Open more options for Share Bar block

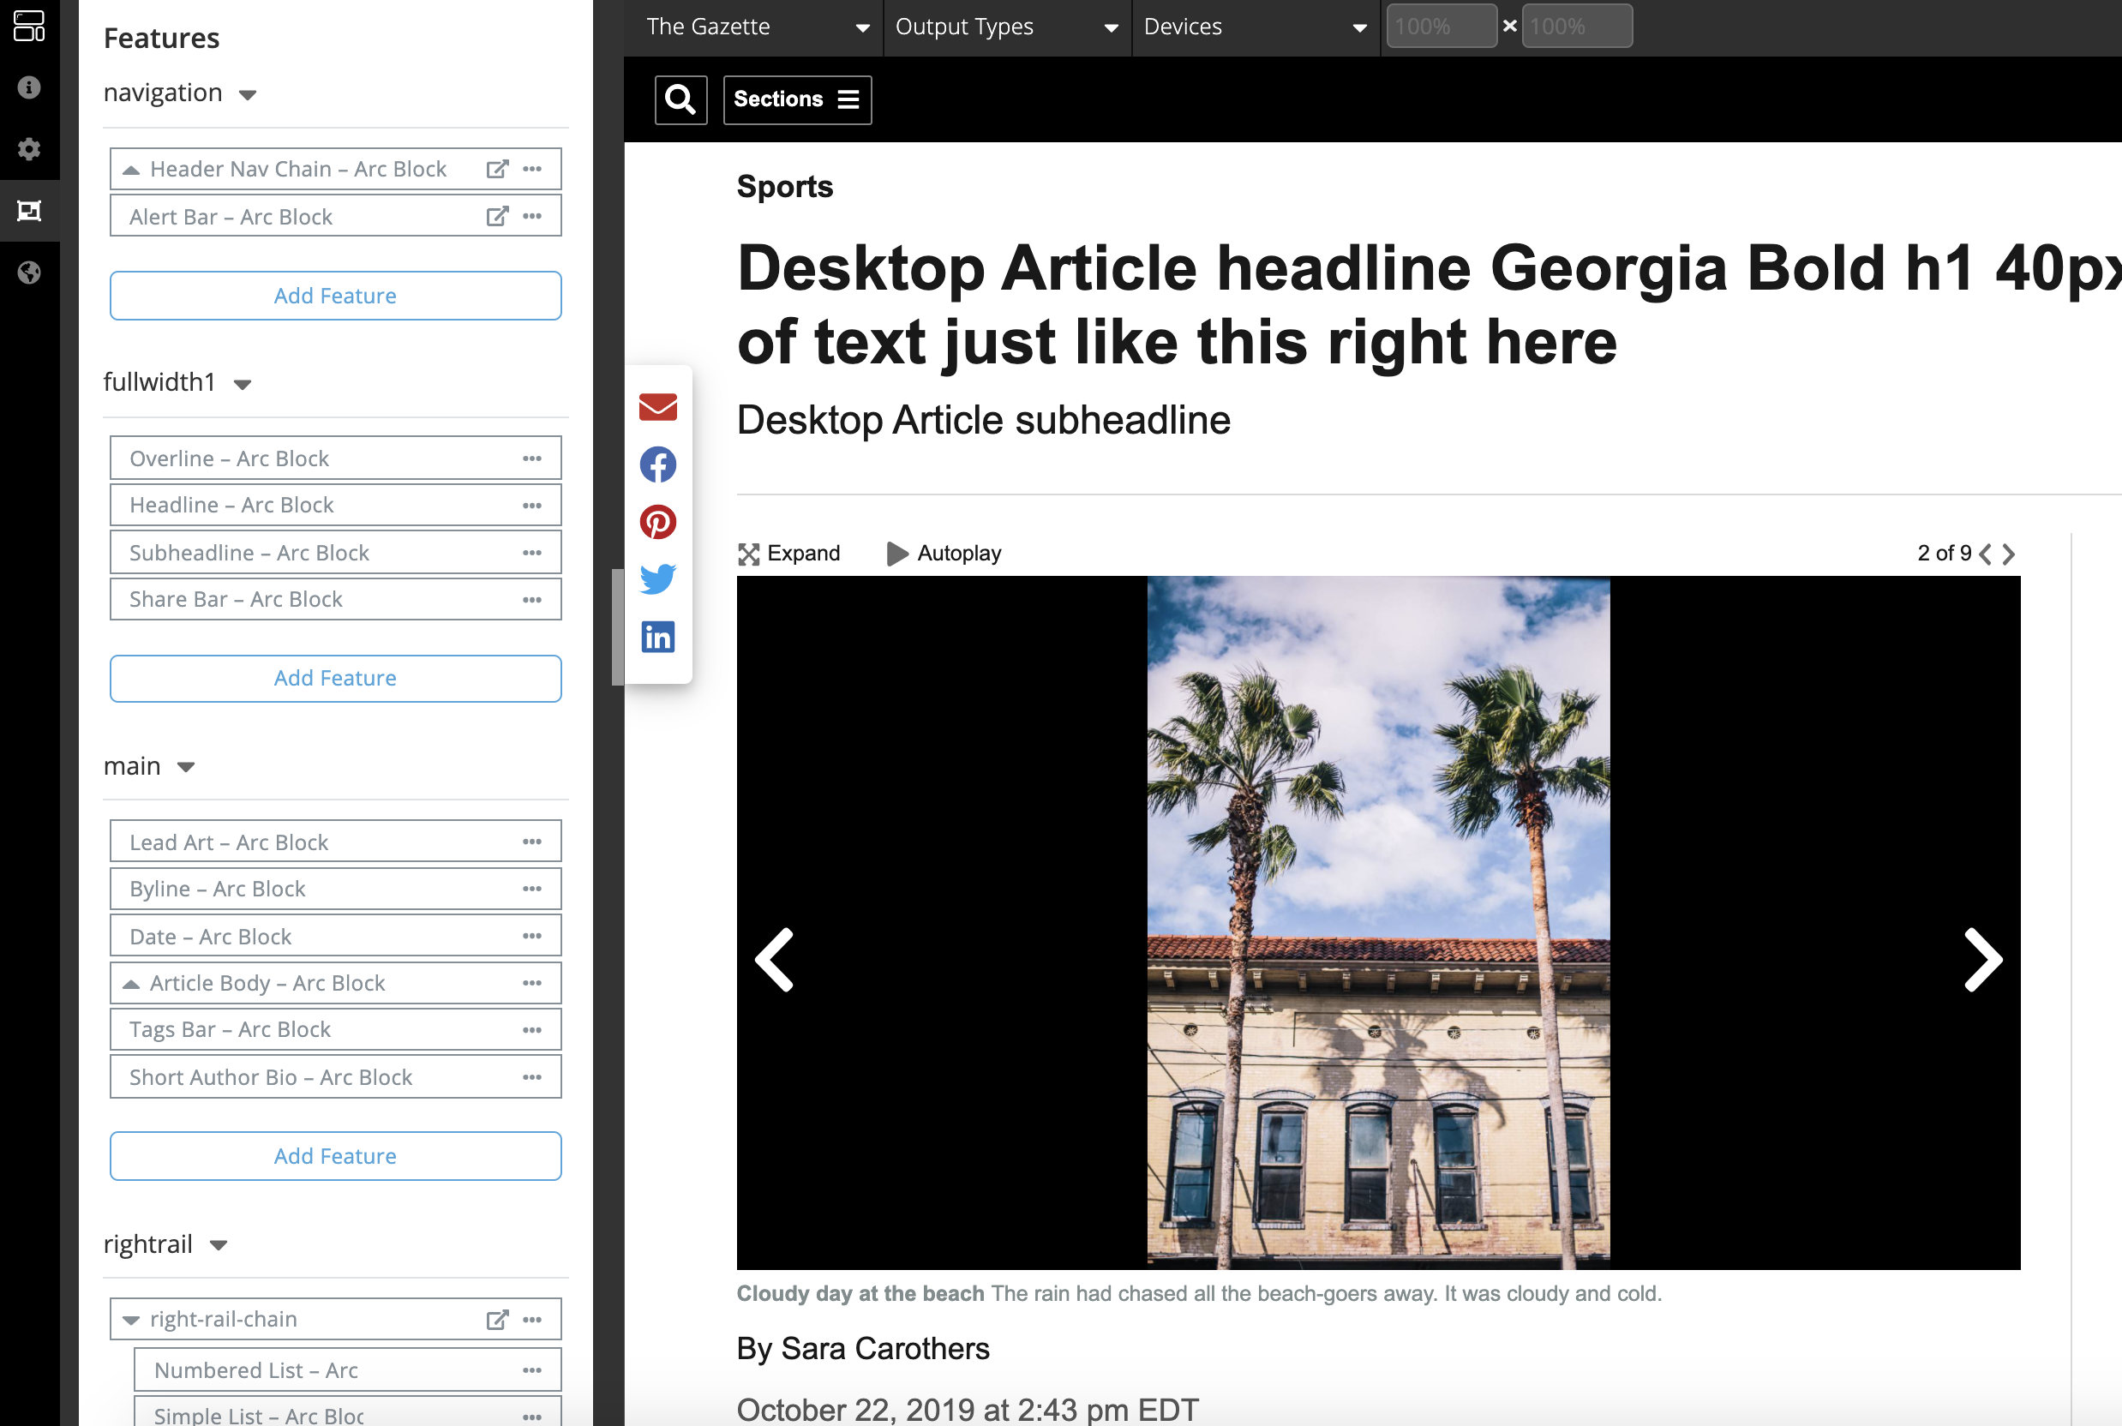(533, 599)
